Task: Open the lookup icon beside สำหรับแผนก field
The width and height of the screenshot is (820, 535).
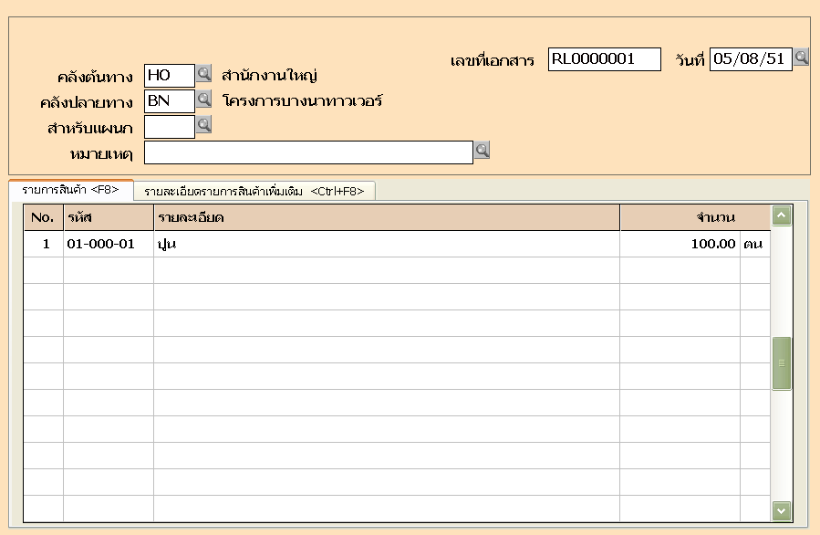Action: 204,124
